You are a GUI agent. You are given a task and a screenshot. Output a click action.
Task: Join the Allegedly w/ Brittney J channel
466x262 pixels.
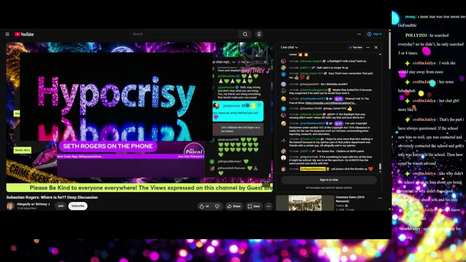[x=60, y=206]
